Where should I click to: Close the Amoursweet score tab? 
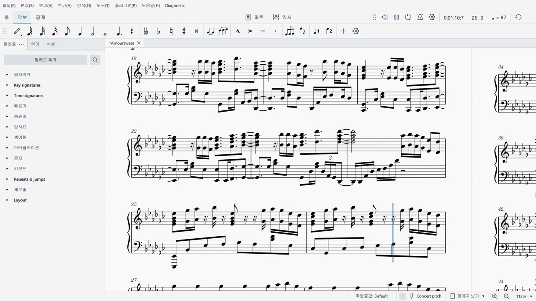pos(139,43)
